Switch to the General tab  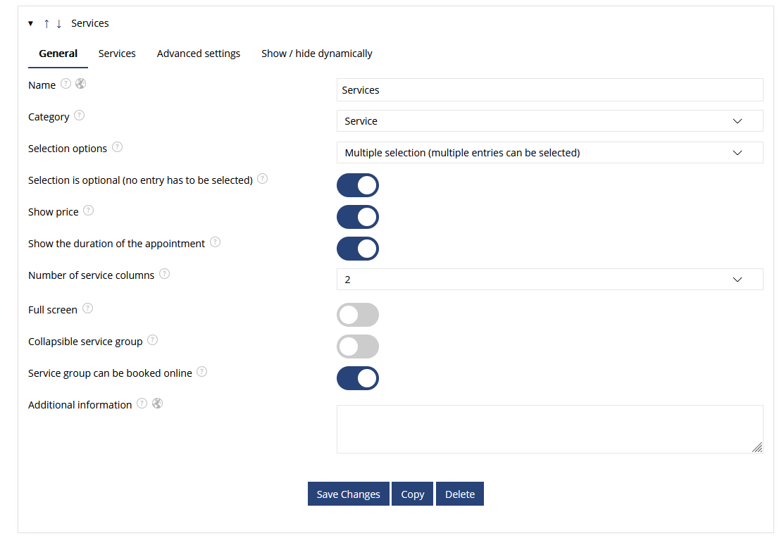58,54
